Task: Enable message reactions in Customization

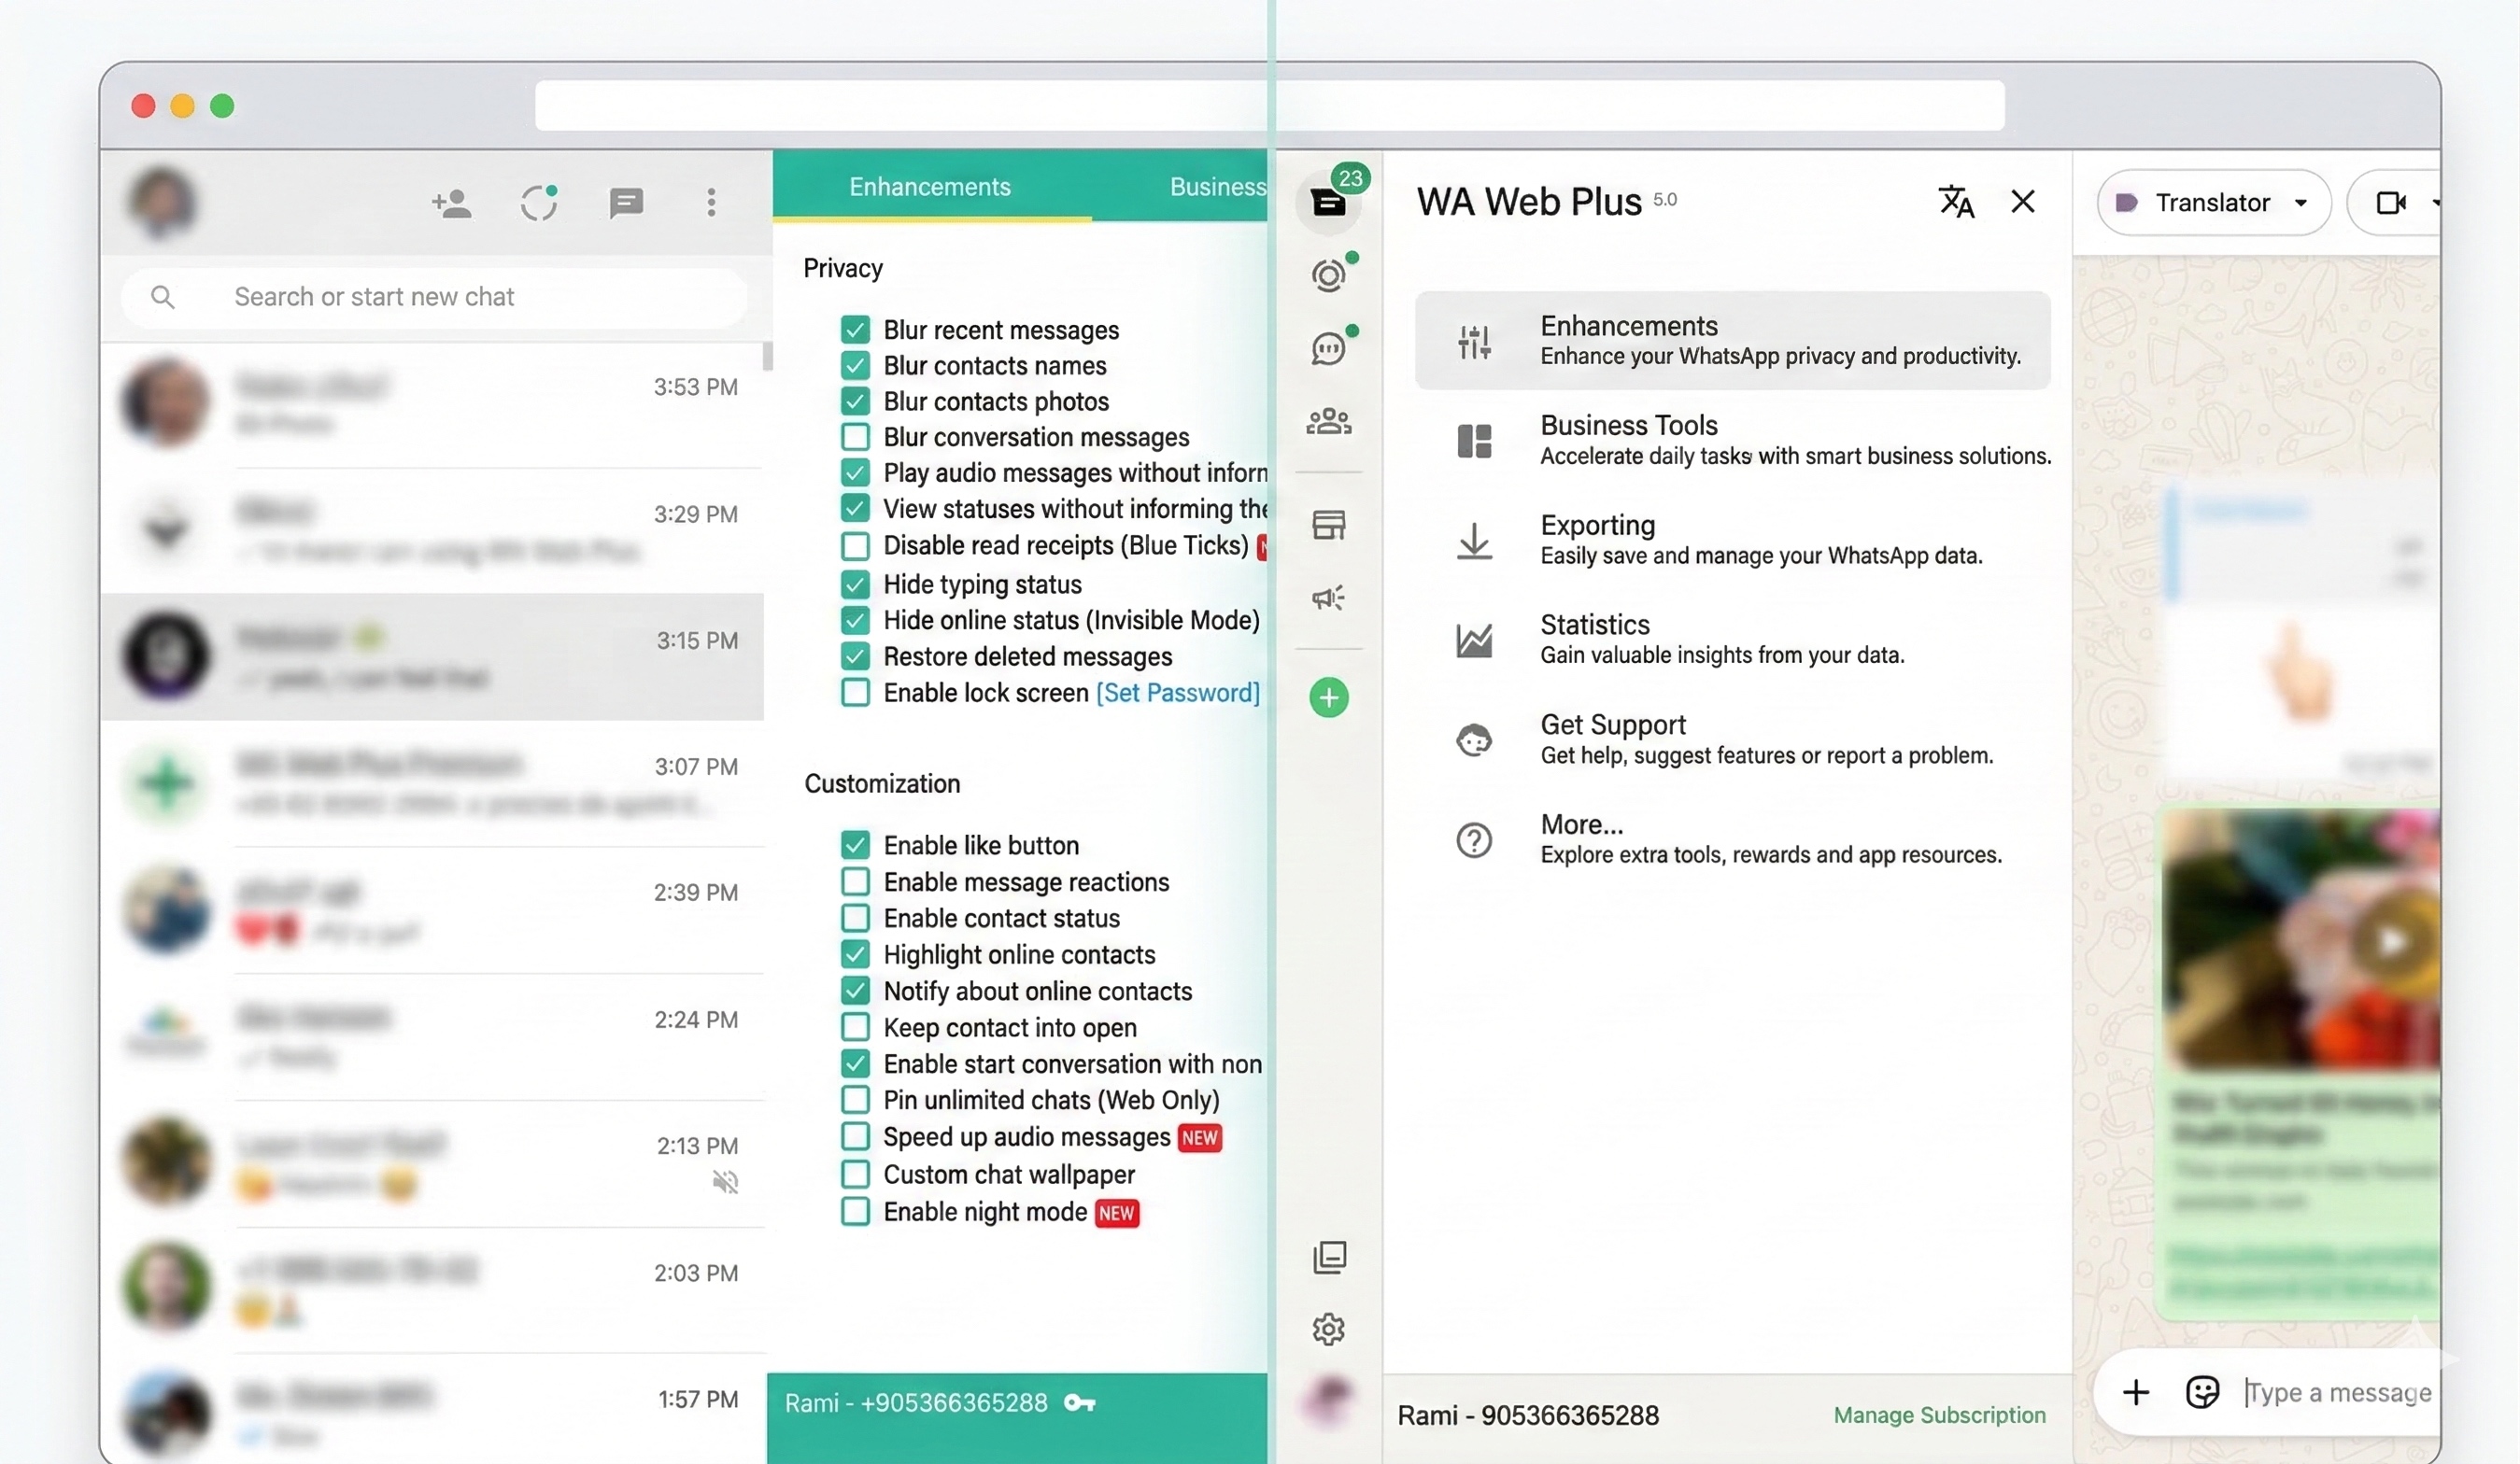Action: tap(855, 881)
